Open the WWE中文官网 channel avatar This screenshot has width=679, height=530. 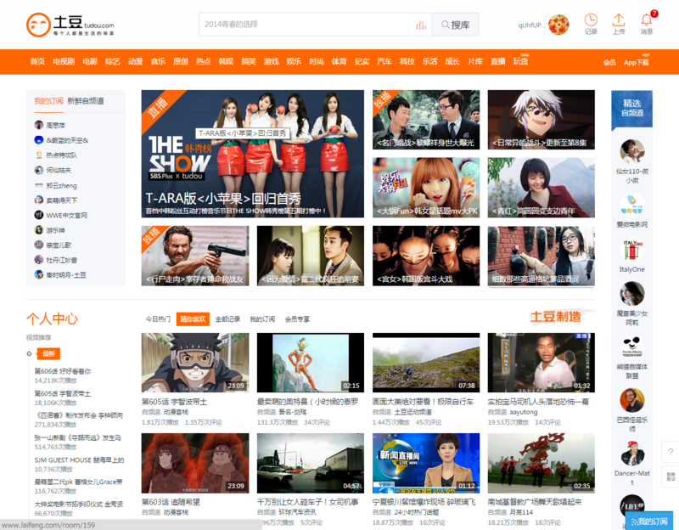click(x=38, y=215)
